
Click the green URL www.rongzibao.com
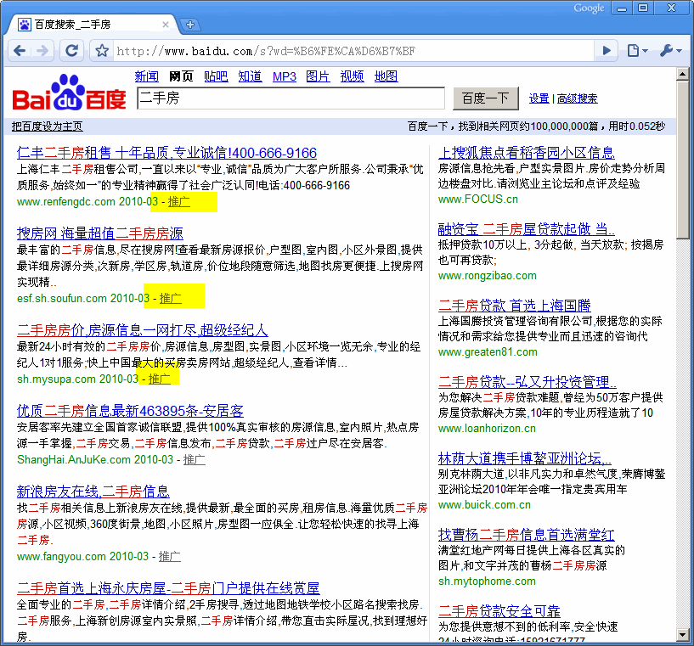click(x=488, y=276)
